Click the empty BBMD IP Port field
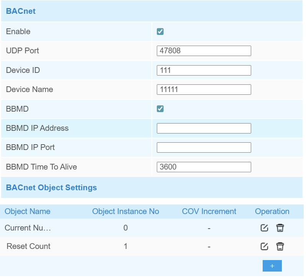 coord(204,147)
